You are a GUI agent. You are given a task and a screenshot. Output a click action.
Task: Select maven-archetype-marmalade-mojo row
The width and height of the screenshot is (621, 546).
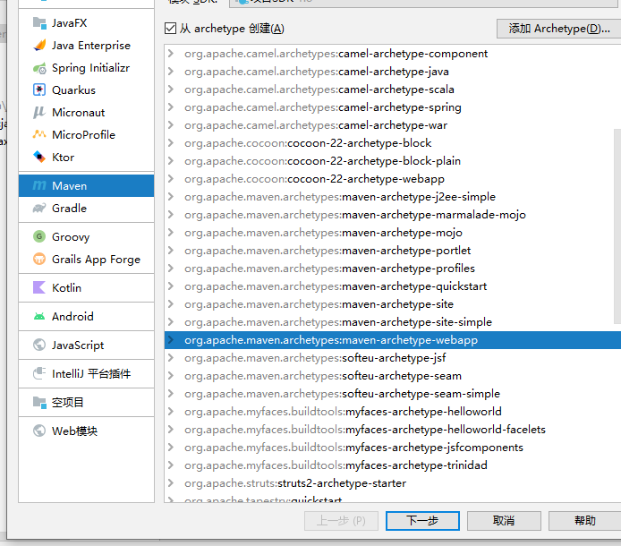(x=393, y=214)
